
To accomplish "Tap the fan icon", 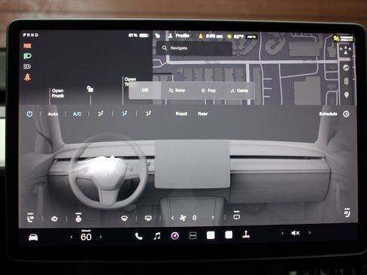I will click(183, 218).
